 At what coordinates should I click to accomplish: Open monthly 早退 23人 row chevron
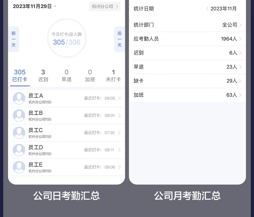point(240,67)
